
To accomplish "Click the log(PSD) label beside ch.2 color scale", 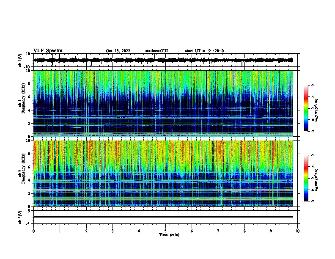I will coord(317,180).
